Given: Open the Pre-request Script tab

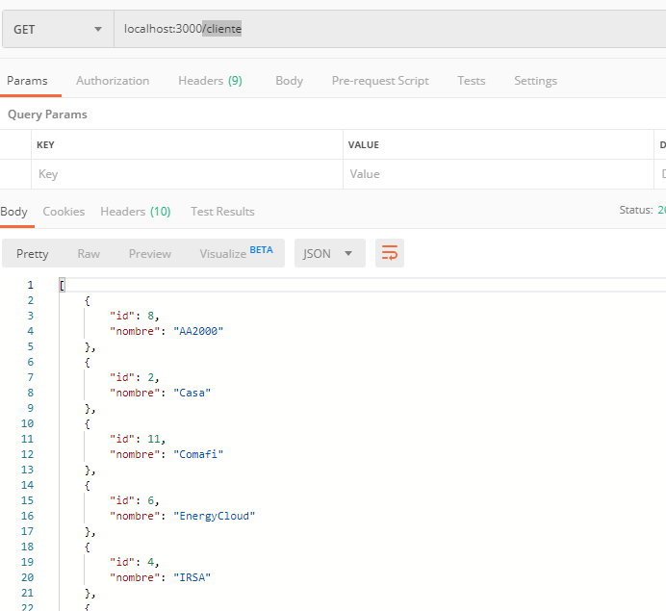Looking at the screenshot, I should tap(380, 81).
